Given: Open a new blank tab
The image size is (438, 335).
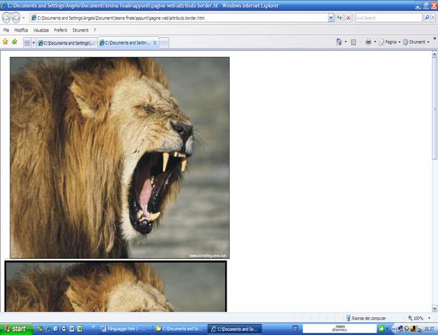Looking at the screenshot, I should [x=164, y=43].
